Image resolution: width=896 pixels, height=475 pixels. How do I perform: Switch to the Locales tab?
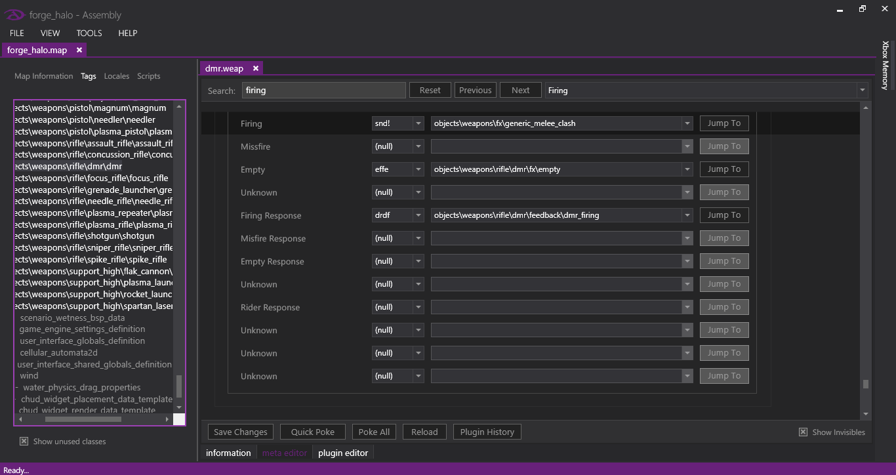117,76
